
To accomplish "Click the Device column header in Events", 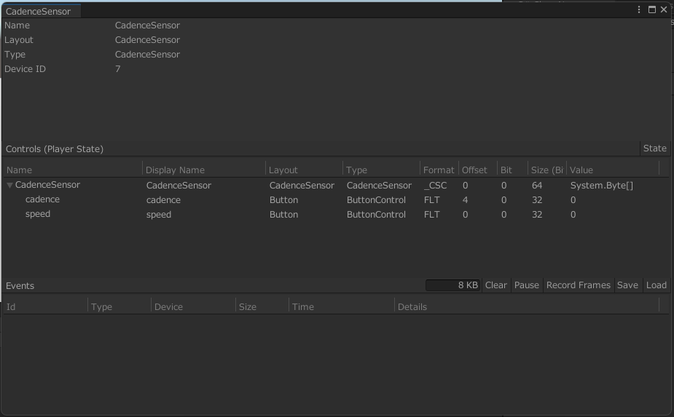I will click(193, 306).
